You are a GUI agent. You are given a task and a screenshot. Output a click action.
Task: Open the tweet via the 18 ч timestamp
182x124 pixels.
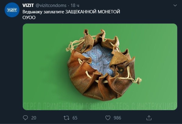pyautogui.click(x=75, y=5)
